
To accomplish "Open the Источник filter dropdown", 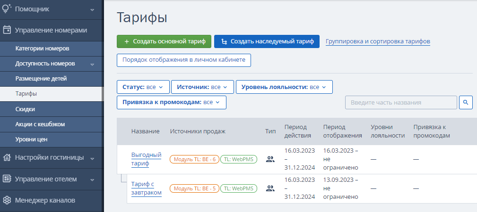I will [202, 87].
